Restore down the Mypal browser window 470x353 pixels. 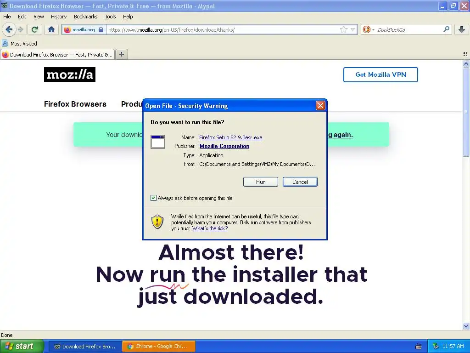[453, 6]
